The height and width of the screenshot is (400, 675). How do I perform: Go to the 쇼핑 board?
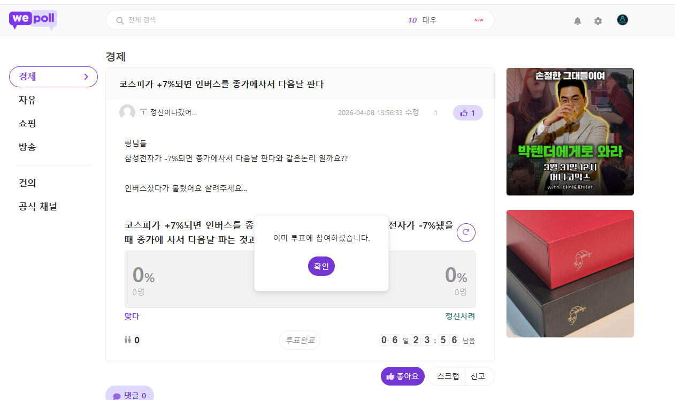click(27, 123)
